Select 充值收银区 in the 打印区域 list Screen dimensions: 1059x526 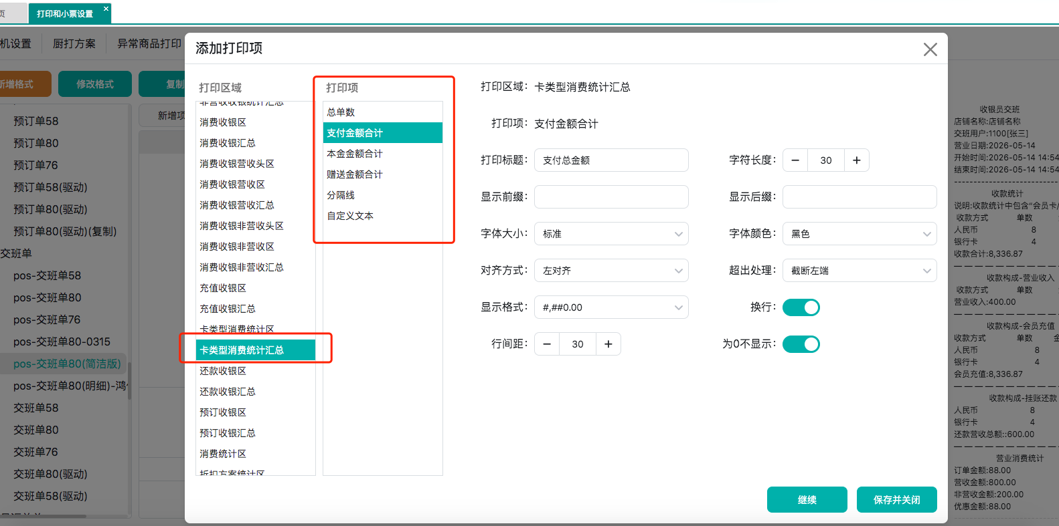(256, 288)
